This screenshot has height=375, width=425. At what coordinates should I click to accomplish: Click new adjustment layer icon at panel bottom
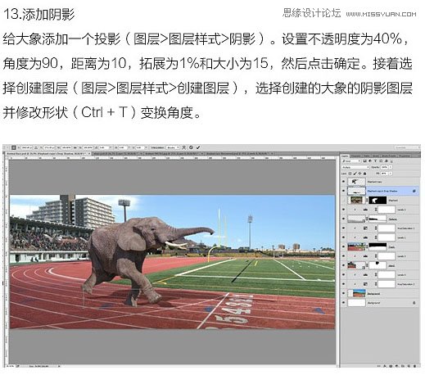point(396,366)
